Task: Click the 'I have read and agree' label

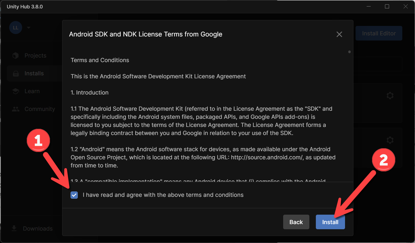Action: click(163, 195)
